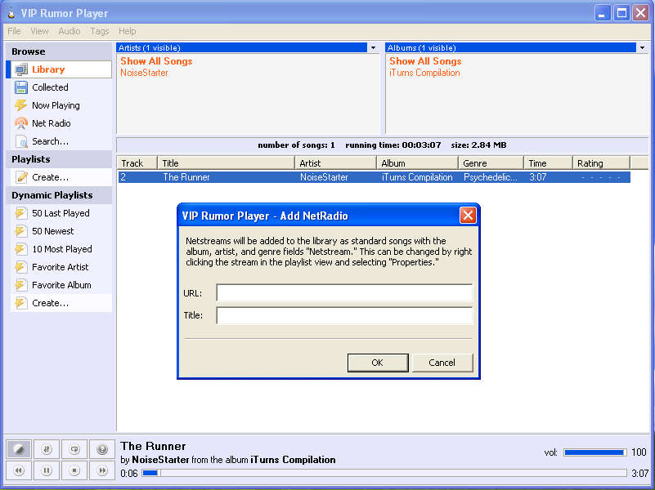Click the round question mark button

coord(102,449)
